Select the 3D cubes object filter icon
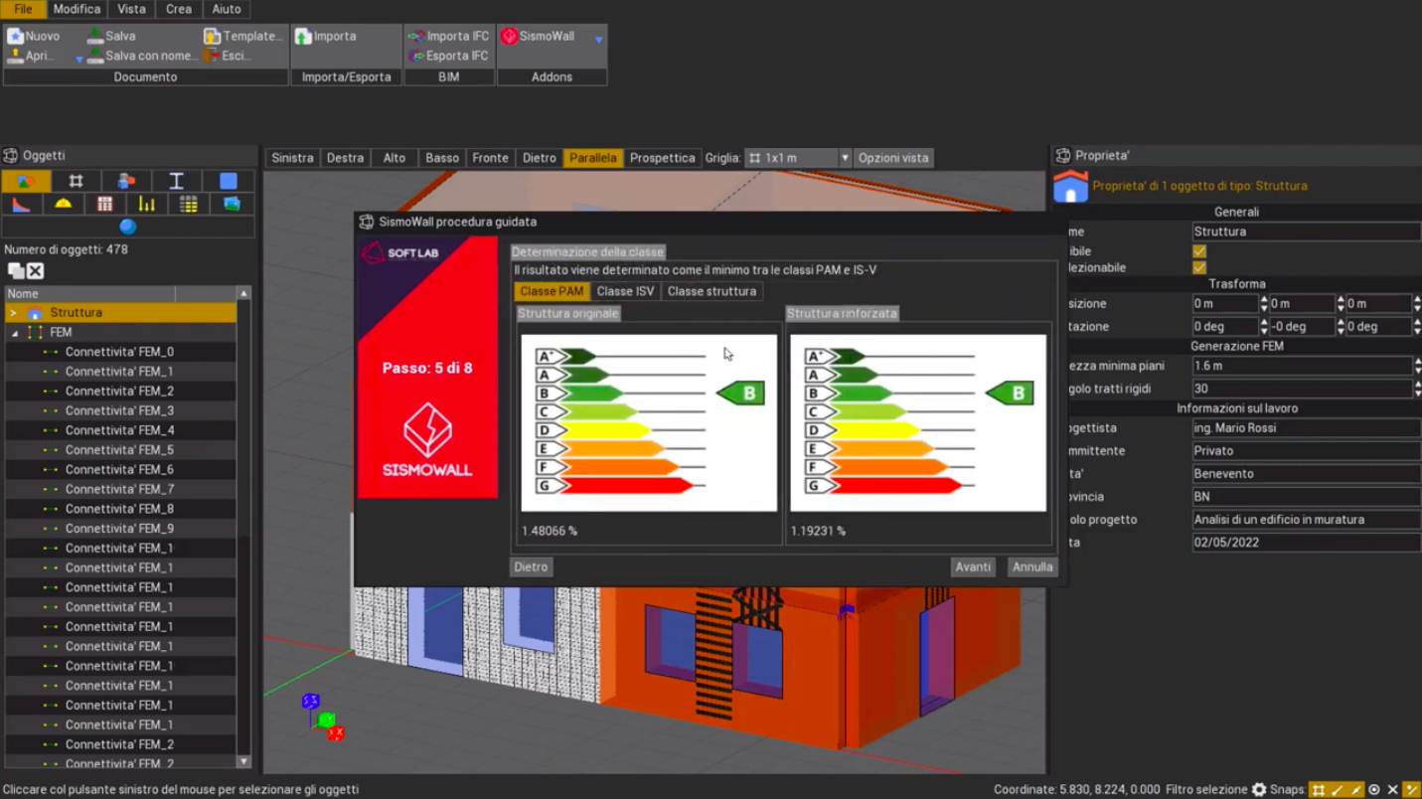1422x799 pixels. 126,181
